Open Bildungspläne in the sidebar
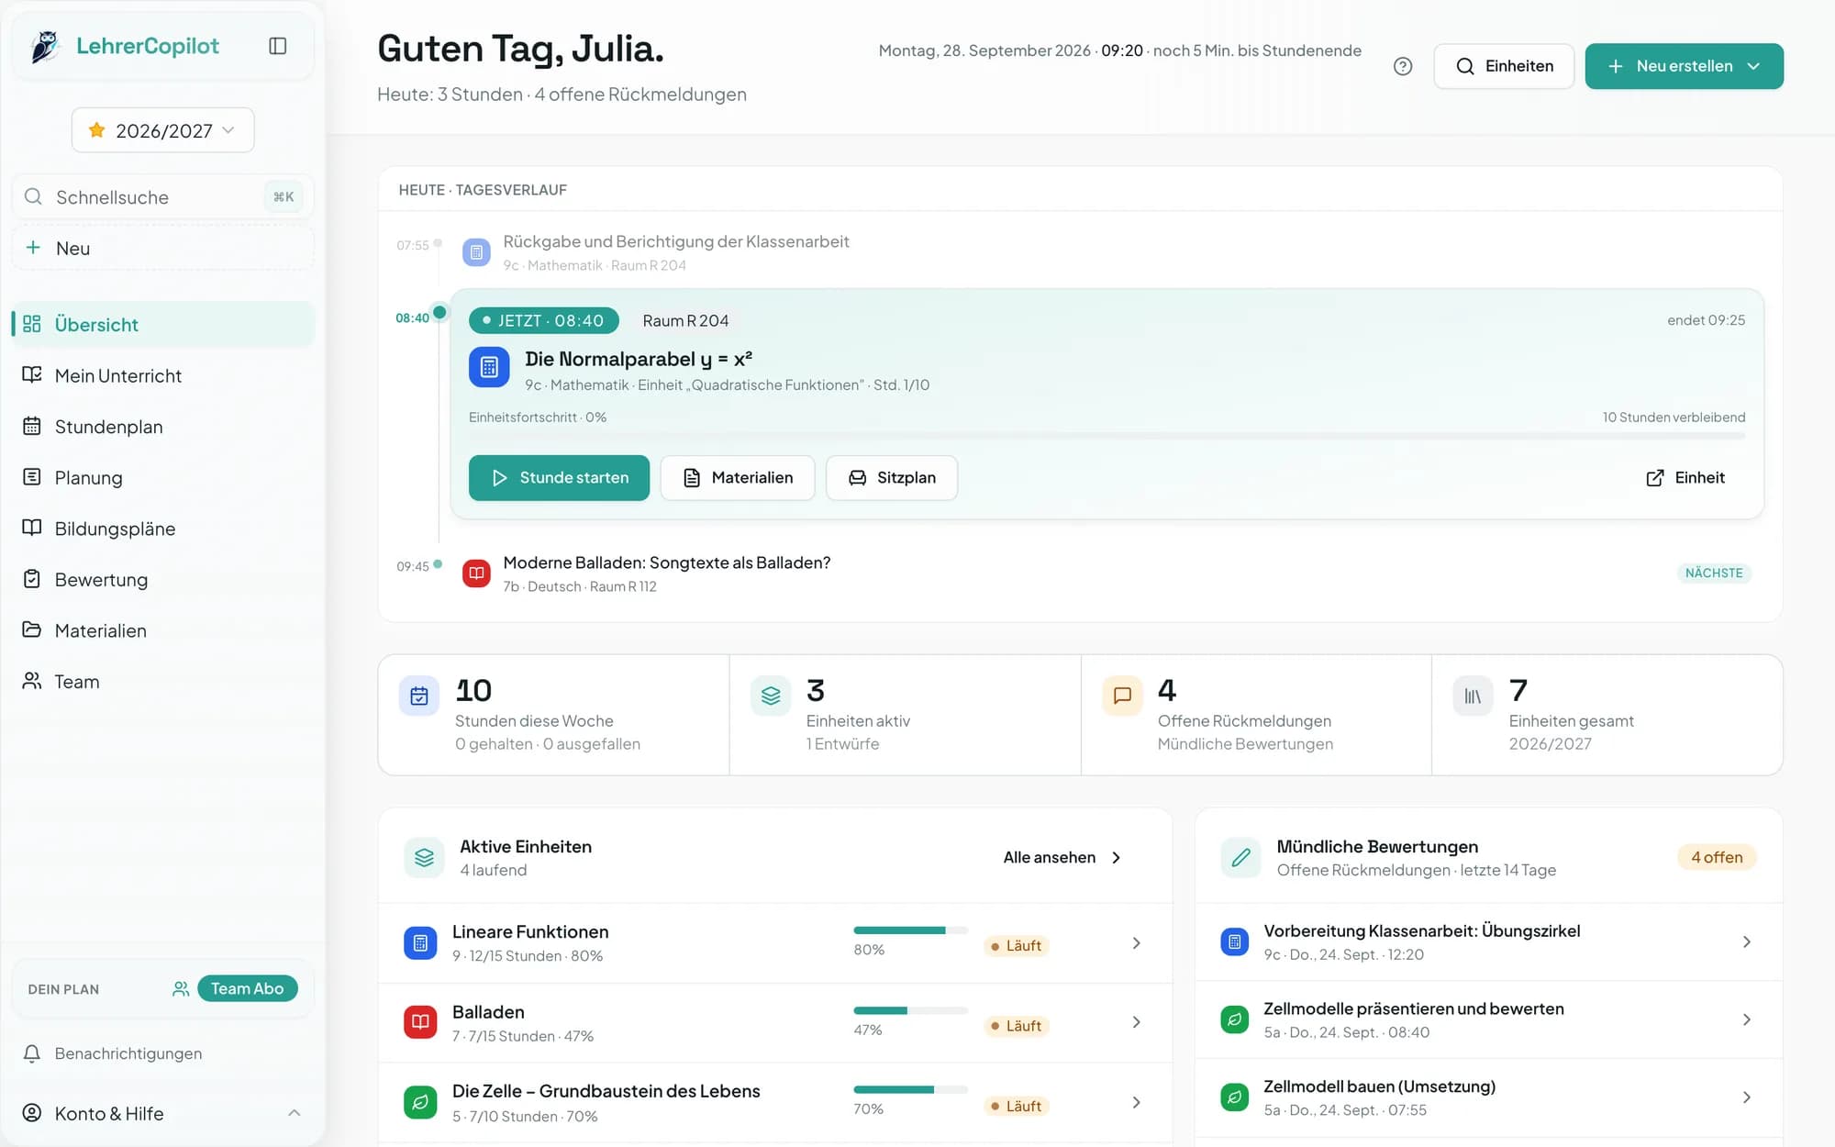This screenshot has width=1835, height=1147. tap(163, 529)
